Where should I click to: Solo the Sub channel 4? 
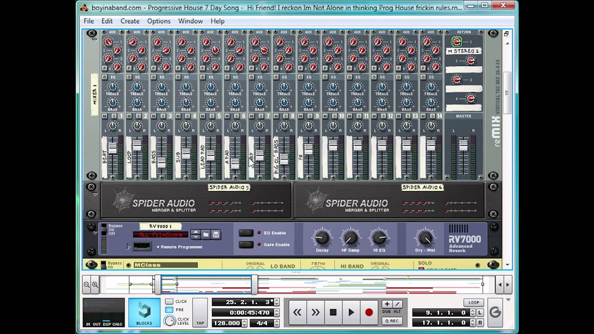tap(187, 116)
